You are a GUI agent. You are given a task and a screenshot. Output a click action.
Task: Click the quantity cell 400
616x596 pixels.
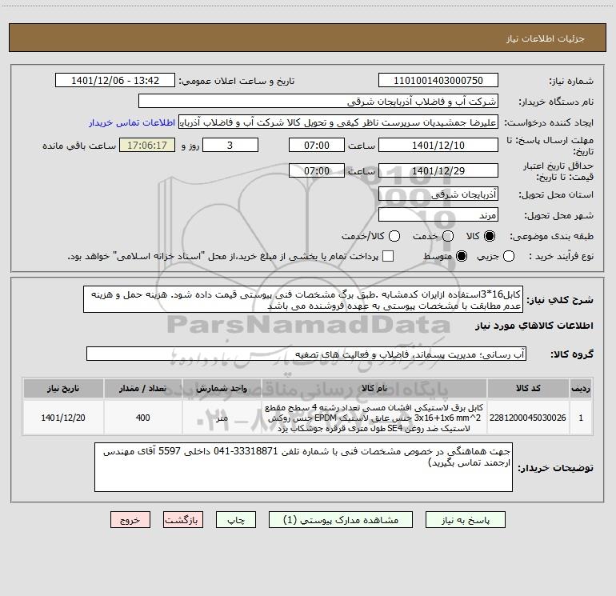142,418
